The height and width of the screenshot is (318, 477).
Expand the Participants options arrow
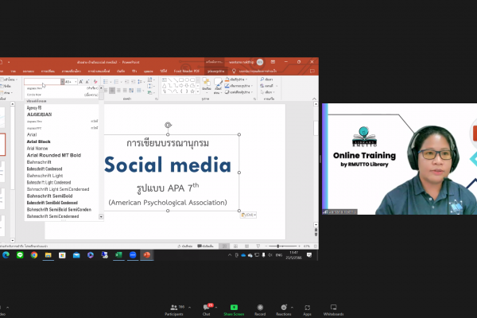pos(189,308)
